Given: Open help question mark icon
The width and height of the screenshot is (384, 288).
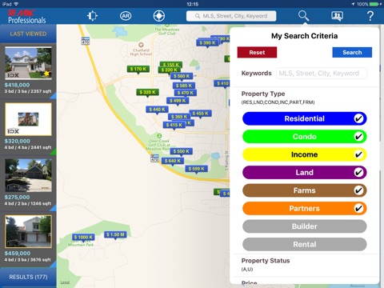Looking at the screenshot, I should pyautogui.click(x=370, y=16).
